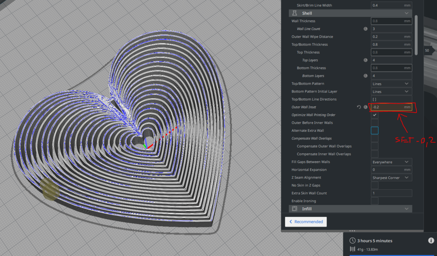Switch to Recommended print settings
Viewport: 437px width, 256px height.
click(x=306, y=221)
